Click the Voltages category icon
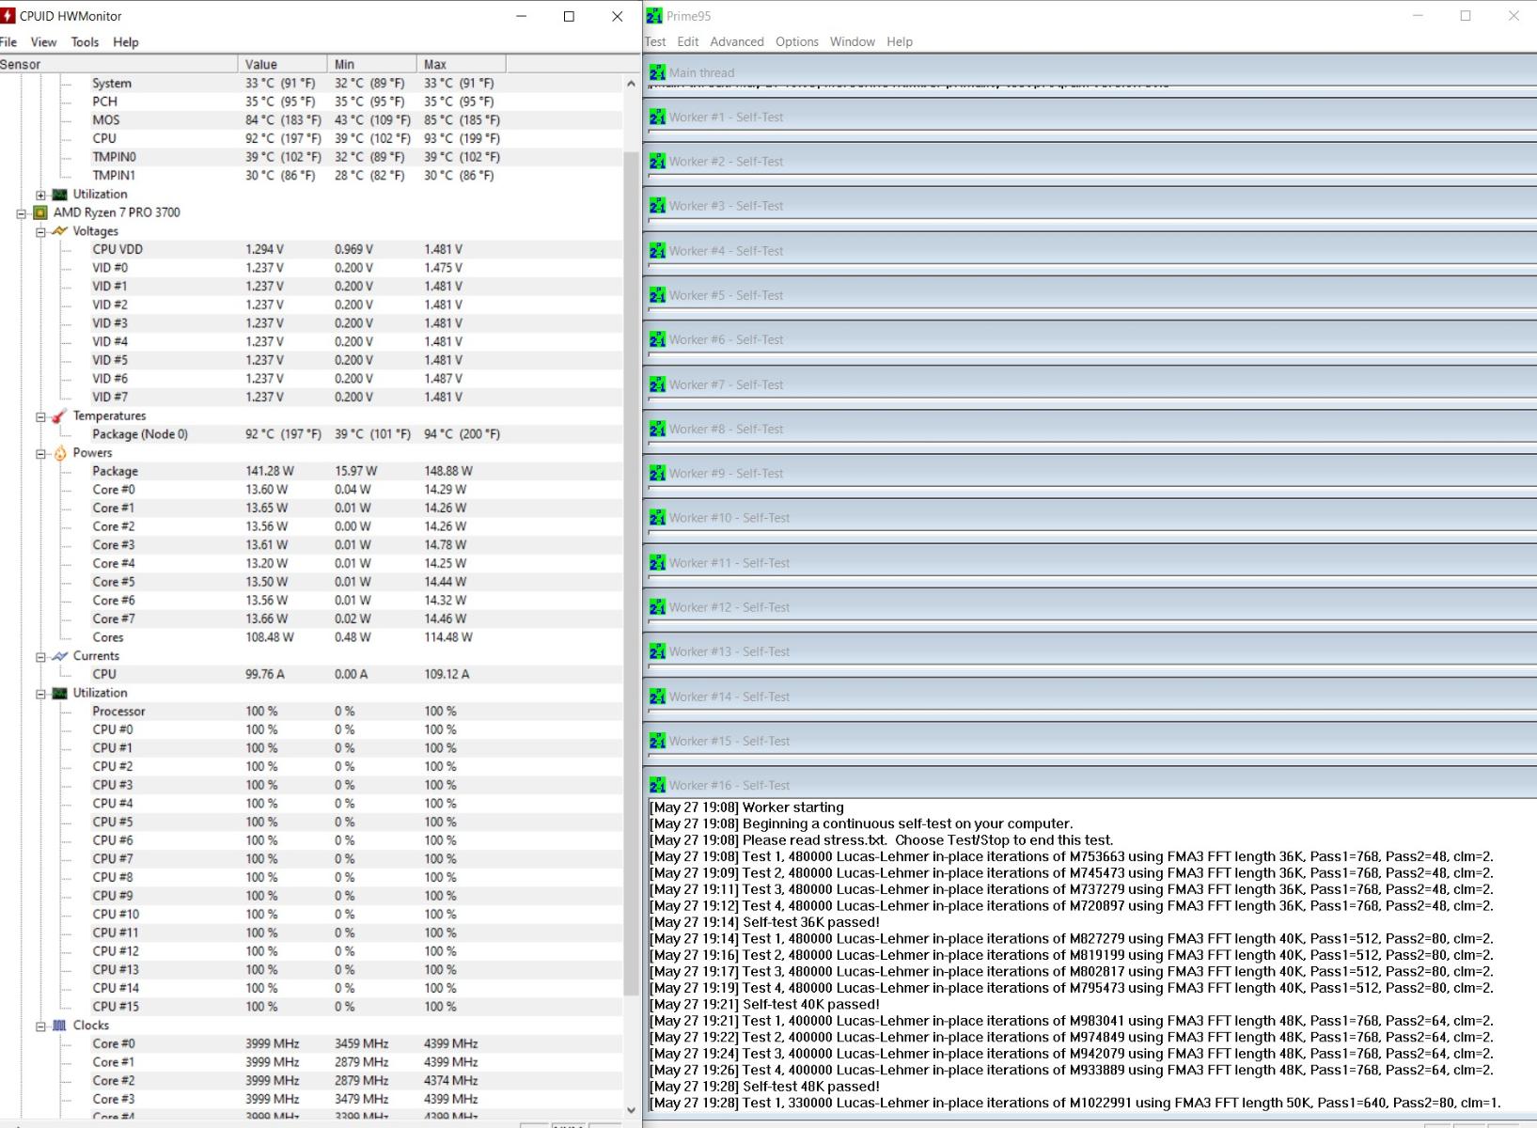Image resolution: width=1537 pixels, height=1128 pixels. pos(59,231)
